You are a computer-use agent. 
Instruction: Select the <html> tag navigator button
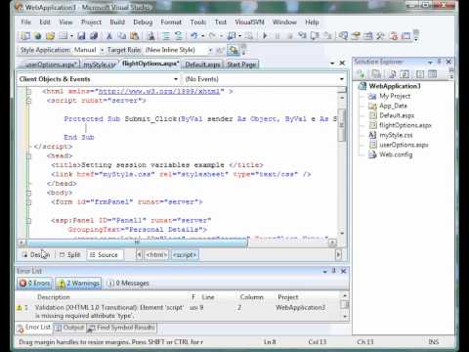156,254
